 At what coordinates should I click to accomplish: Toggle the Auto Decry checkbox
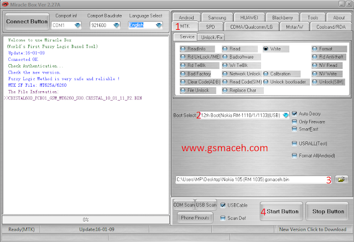pos(294,113)
